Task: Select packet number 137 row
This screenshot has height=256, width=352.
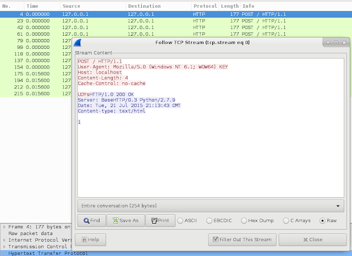Action: coord(36,60)
